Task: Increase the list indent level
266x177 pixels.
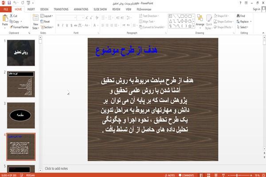Action: point(122,18)
